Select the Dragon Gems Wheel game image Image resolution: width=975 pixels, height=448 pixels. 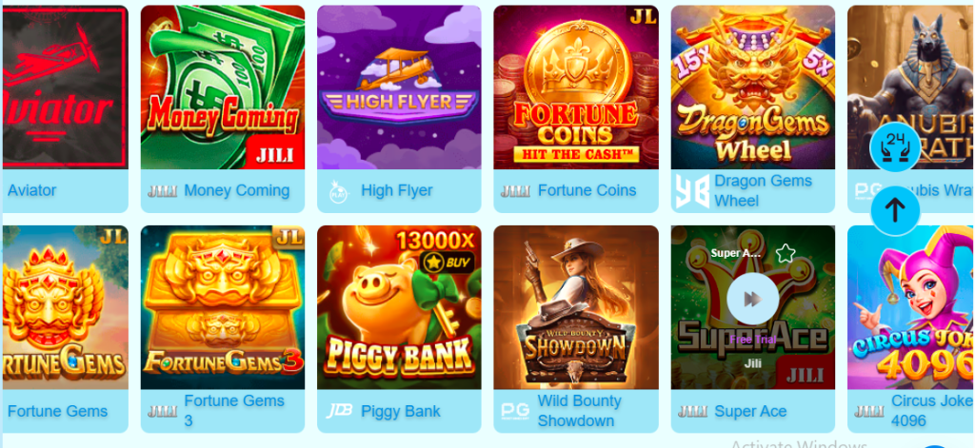pos(753,87)
